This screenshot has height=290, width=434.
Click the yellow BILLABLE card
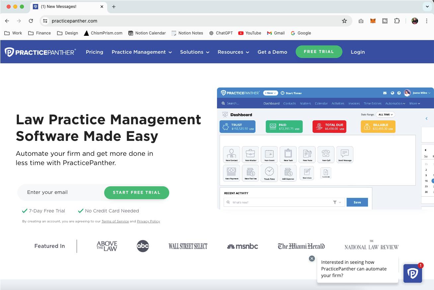pyautogui.click(x=378, y=127)
